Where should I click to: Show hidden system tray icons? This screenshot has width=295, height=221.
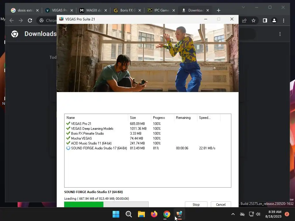click(x=233, y=214)
